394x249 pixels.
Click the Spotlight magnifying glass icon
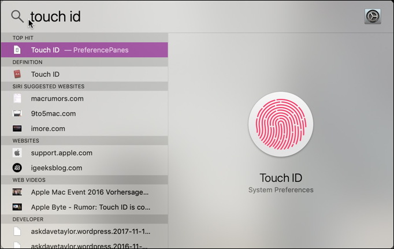(x=17, y=16)
